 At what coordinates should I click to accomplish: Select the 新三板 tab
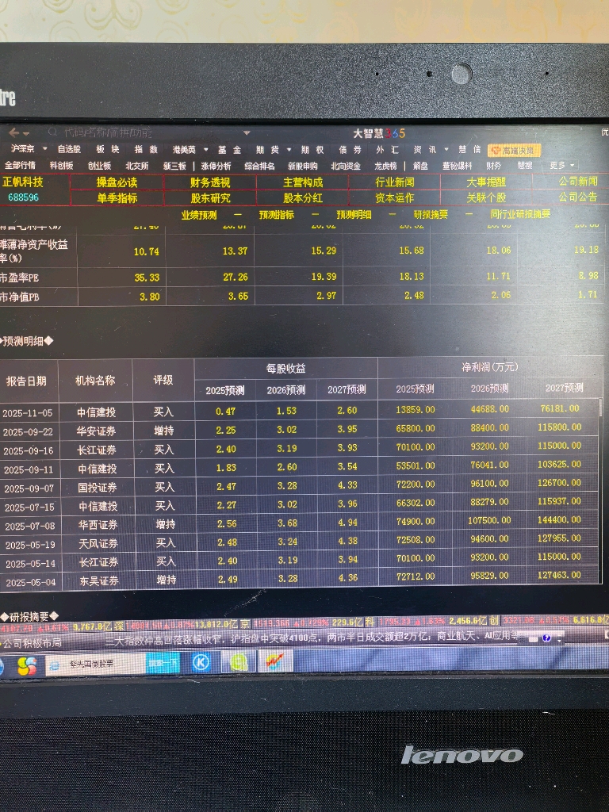coord(174,166)
